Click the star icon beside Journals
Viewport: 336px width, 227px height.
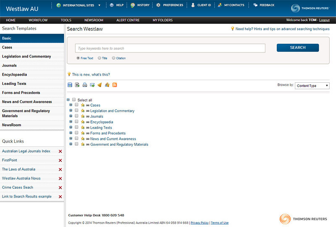(x=83, y=116)
